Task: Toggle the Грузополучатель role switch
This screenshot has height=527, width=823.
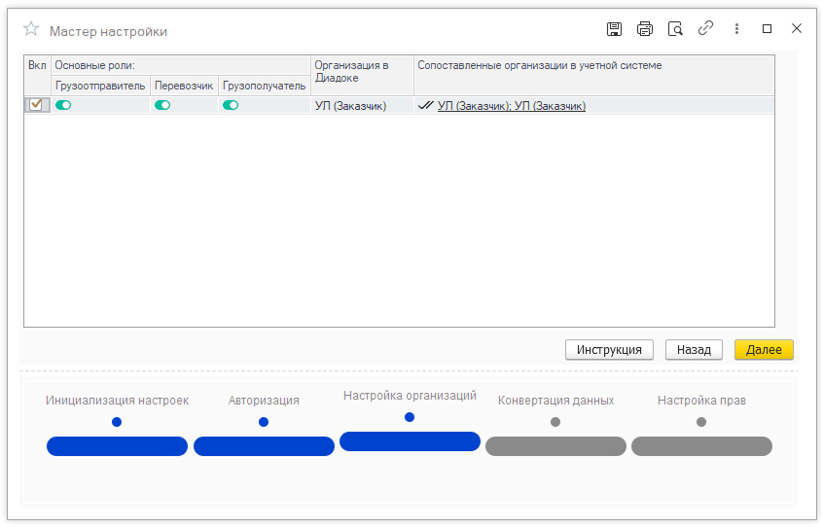Action: pos(231,105)
